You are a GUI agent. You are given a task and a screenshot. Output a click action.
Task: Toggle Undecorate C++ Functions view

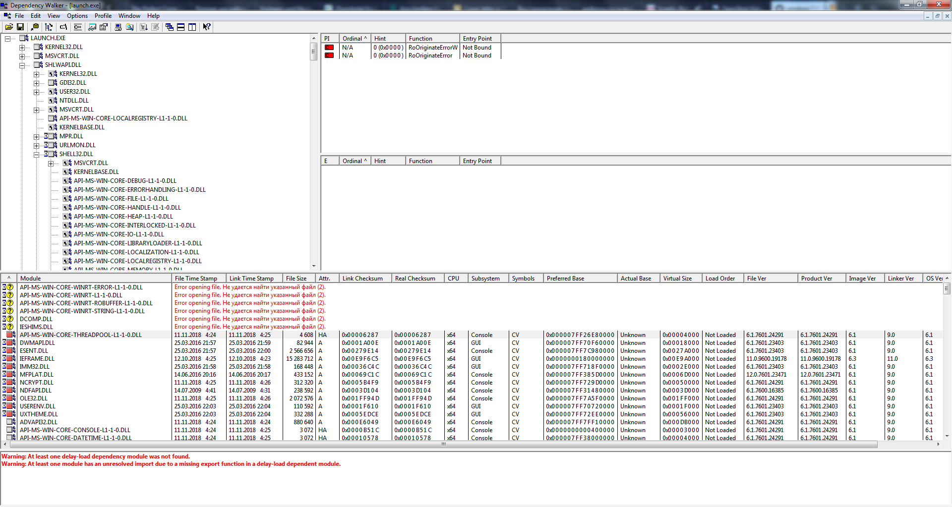78,27
